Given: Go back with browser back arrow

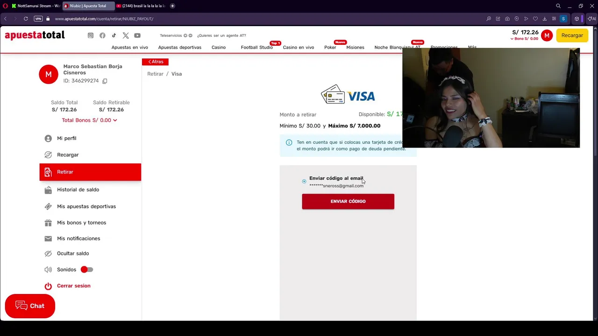Looking at the screenshot, I should pos(5,19).
